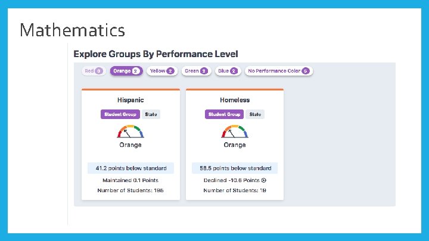This screenshot has height=241, width=429.
Task: Click the Hispanic card title
Action: pyautogui.click(x=130, y=100)
